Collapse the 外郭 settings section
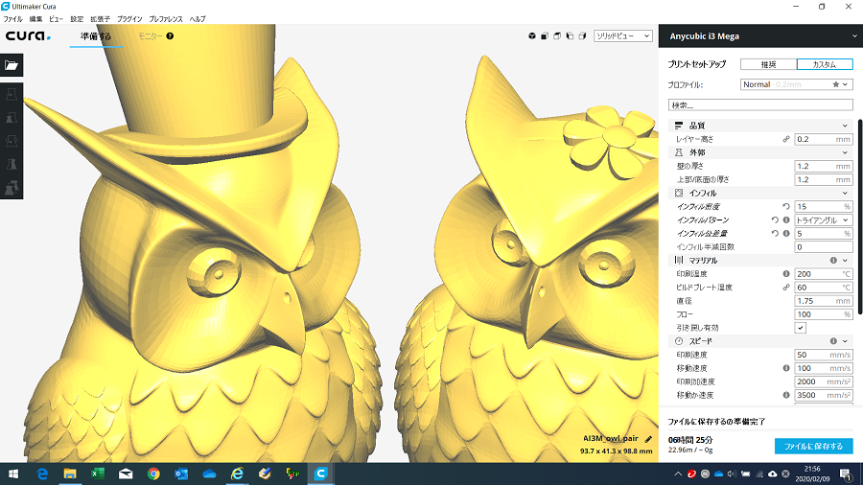Image resolution: width=863 pixels, height=485 pixels. point(845,152)
